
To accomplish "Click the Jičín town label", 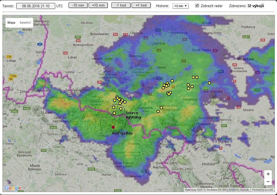I will pos(79,164).
